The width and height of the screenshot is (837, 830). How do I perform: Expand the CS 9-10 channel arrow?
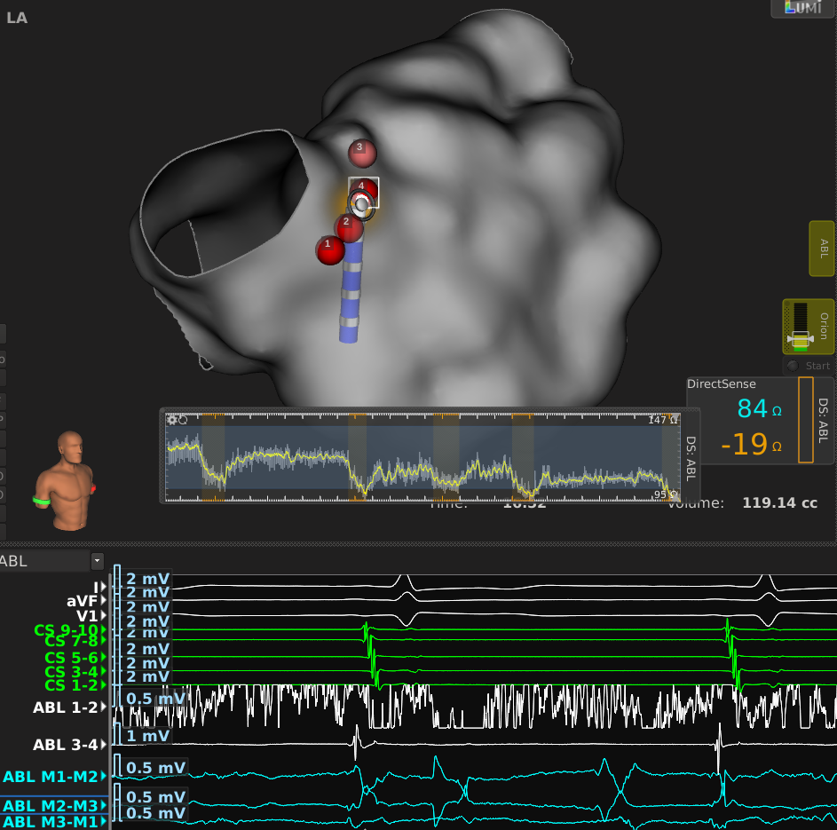106,629
